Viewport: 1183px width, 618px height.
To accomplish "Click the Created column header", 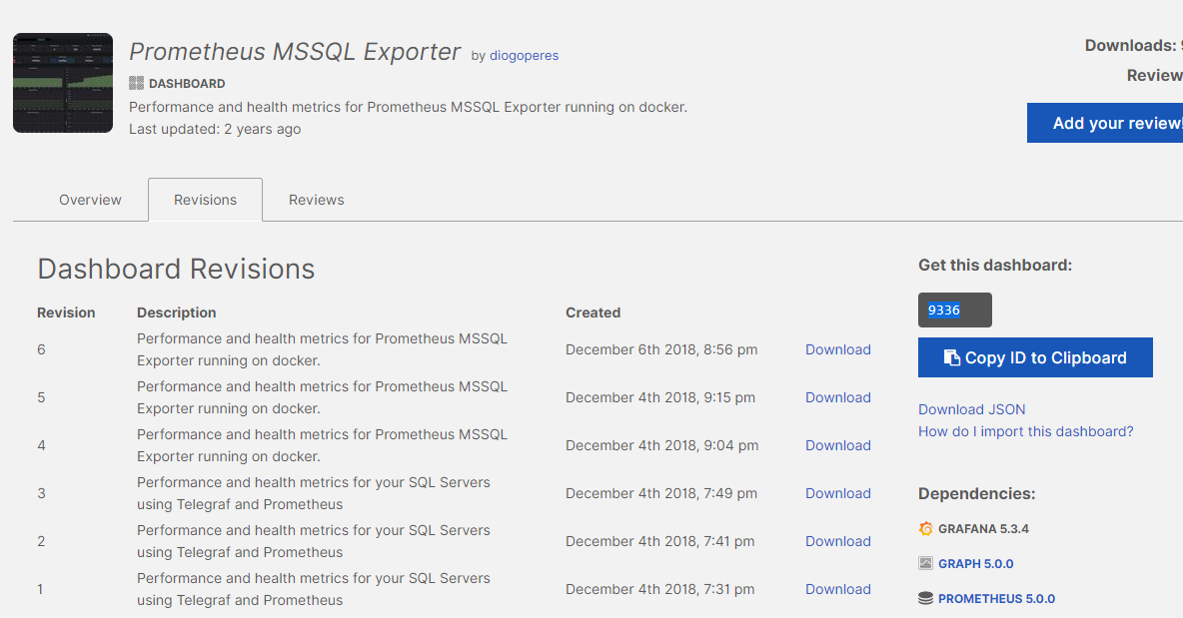I will tap(593, 312).
